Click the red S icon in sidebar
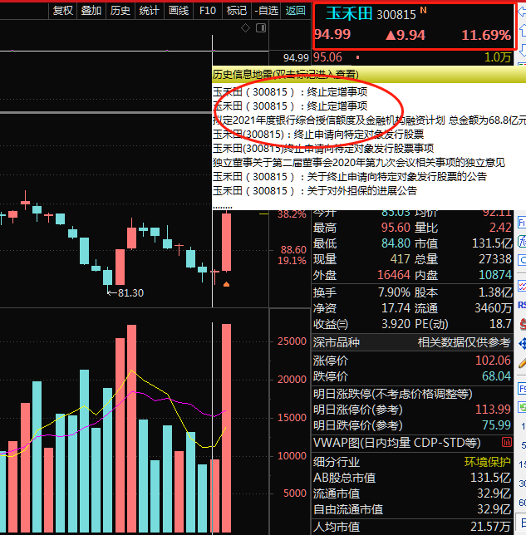 523,324
